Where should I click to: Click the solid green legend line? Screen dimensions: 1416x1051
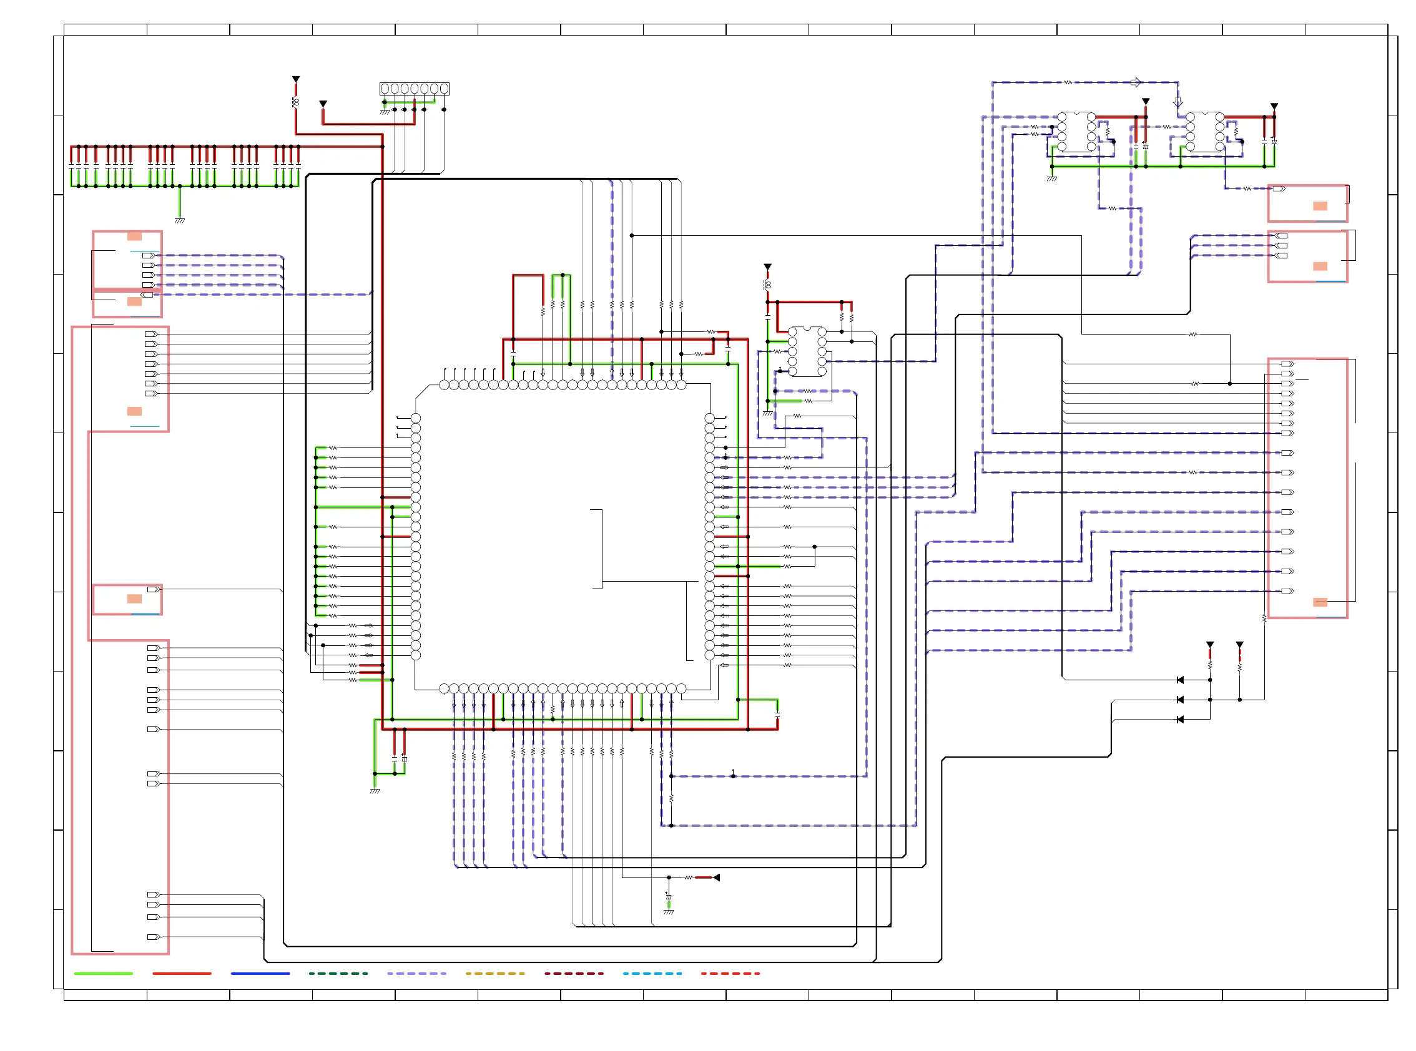click(103, 974)
